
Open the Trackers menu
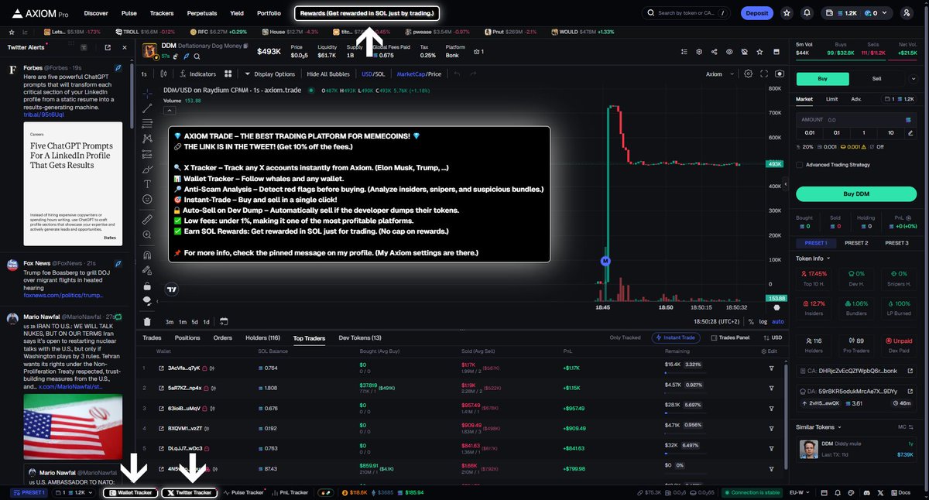coord(162,13)
